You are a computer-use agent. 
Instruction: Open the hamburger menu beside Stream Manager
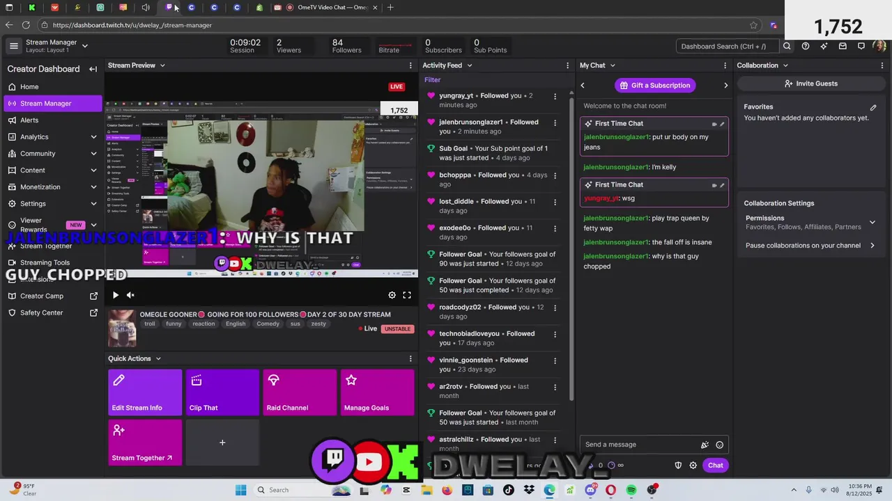pos(13,46)
